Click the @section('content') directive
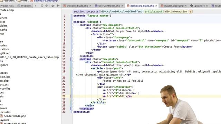Image resolution: width=221 pixels, height=124 pixels. click(87, 22)
